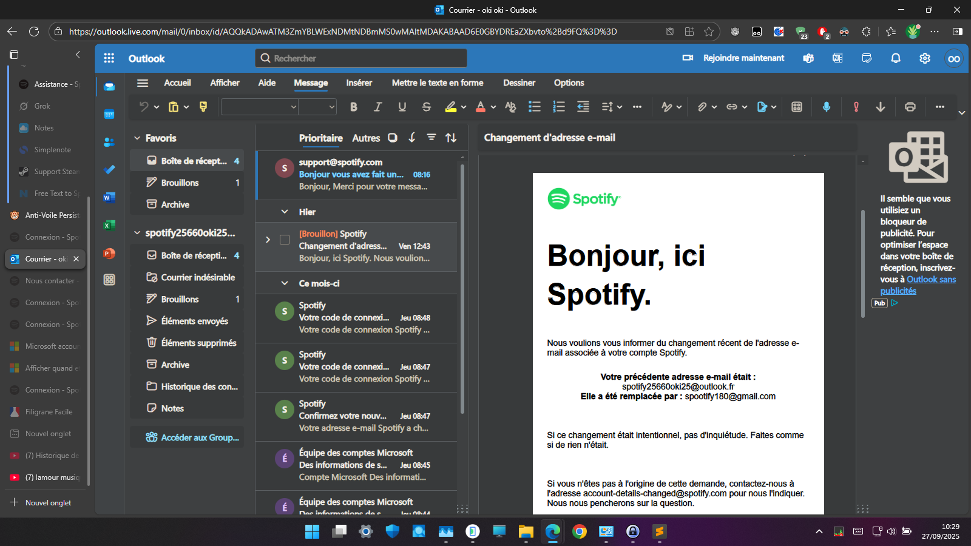Open the Outlook app launcher grid
Screen dimensions: 971x546
(109, 58)
